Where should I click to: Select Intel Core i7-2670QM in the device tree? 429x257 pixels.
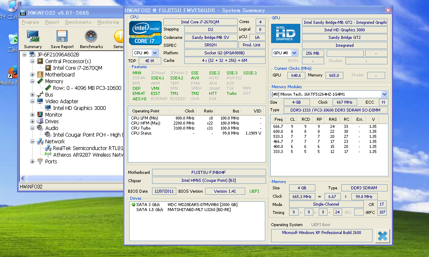(x=77, y=68)
